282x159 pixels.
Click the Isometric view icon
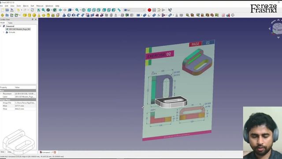[x=84, y=10]
